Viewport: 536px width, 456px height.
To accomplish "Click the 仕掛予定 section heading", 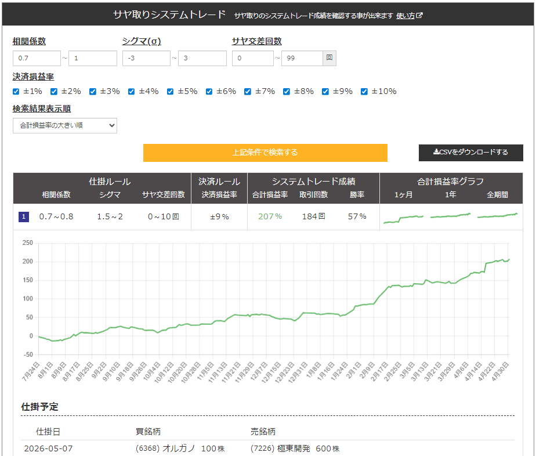I will 39,407.
